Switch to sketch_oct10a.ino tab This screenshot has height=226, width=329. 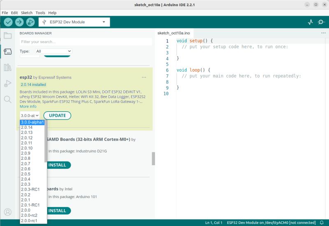(174, 33)
